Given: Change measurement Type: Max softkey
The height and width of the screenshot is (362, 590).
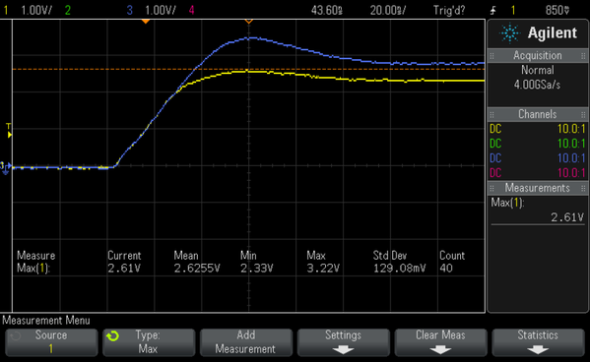Looking at the screenshot, I should click(149, 342).
